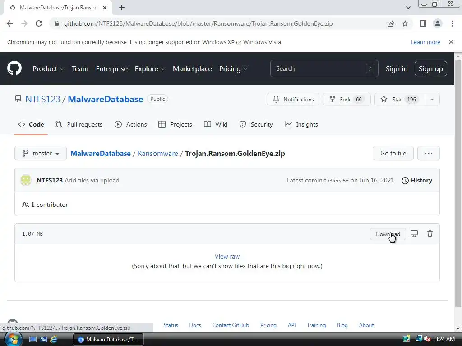Open commit message Add files via upload
This screenshot has height=346, width=462.
(x=92, y=180)
